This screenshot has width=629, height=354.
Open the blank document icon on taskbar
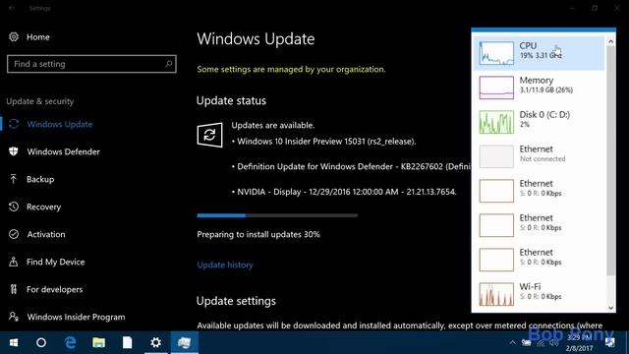[x=127, y=342]
